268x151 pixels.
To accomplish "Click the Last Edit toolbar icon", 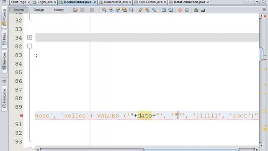I will click(75, 10).
